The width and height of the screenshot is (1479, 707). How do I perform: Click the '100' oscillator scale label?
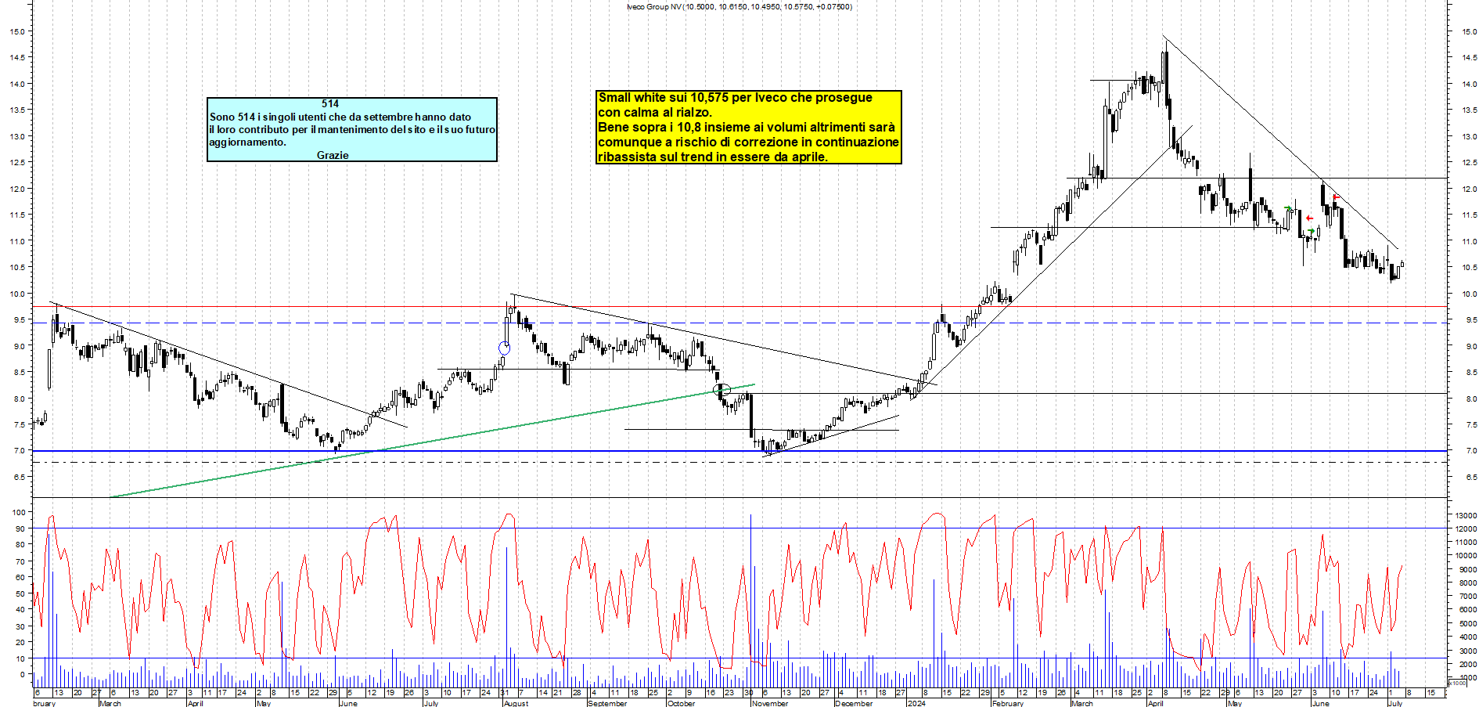point(19,512)
